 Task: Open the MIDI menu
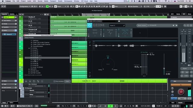coord(34,1)
